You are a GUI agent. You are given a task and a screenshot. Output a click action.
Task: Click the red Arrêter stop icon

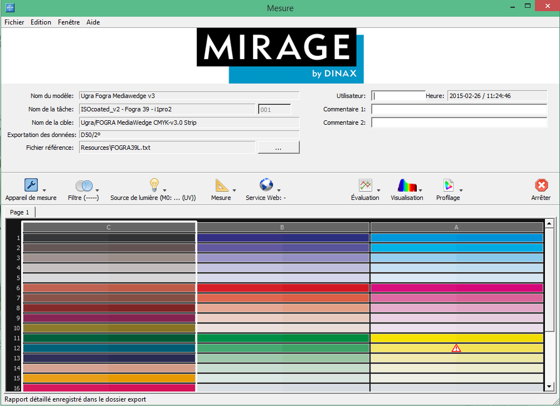[541, 185]
